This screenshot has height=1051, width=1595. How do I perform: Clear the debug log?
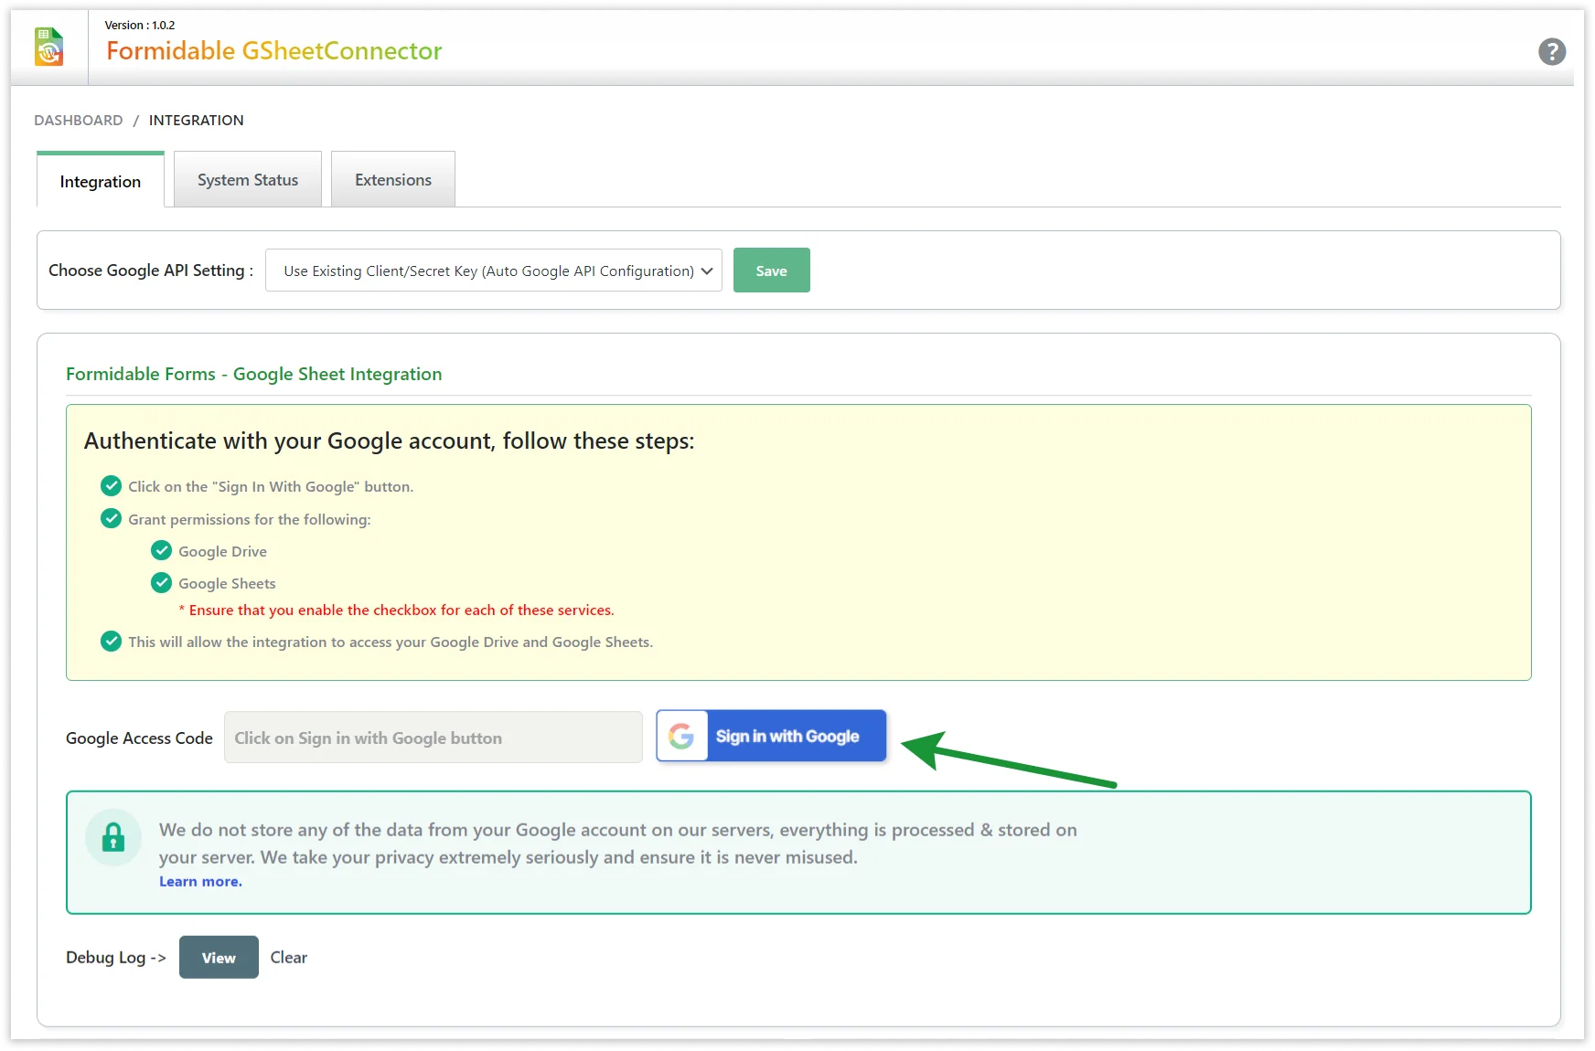coord(288,957)
